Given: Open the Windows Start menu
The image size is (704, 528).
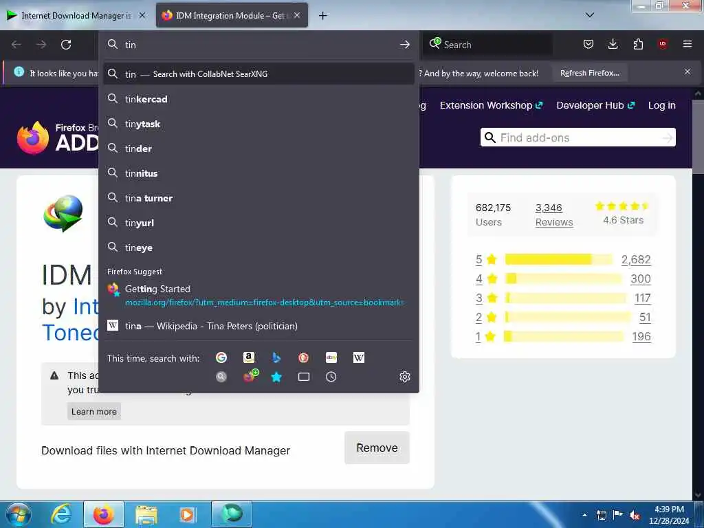Looking at the screenshot, I should coord(19,514).
